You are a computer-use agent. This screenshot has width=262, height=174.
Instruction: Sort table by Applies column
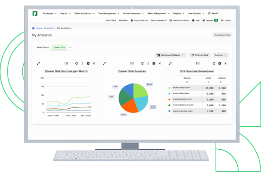[x=221, y=82]
